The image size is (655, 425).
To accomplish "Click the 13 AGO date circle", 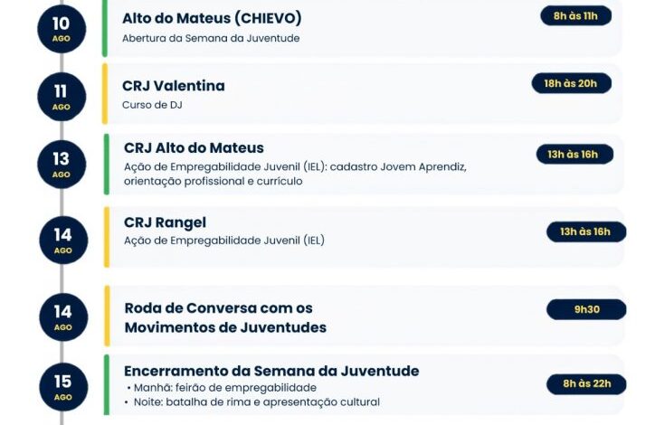I will tap(62, 165).
